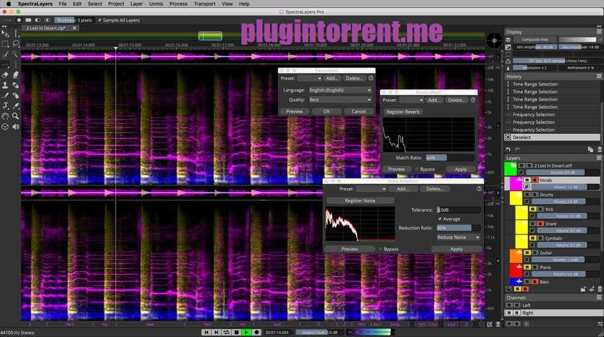Adjust the Match Ratio slider

point(450,157)
